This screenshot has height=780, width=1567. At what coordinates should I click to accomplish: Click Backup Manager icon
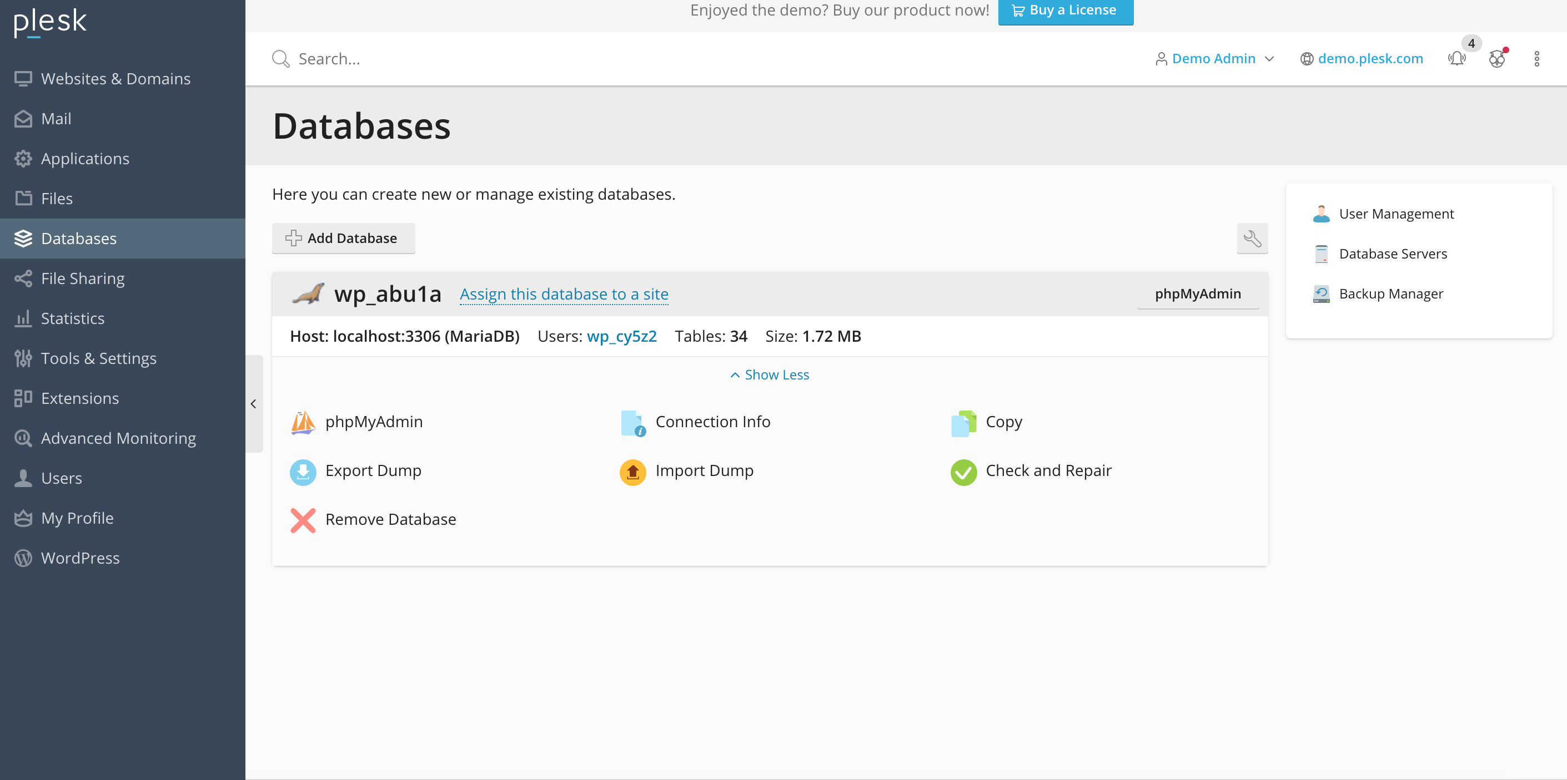pyautogui.click(x=1321, y=294)
